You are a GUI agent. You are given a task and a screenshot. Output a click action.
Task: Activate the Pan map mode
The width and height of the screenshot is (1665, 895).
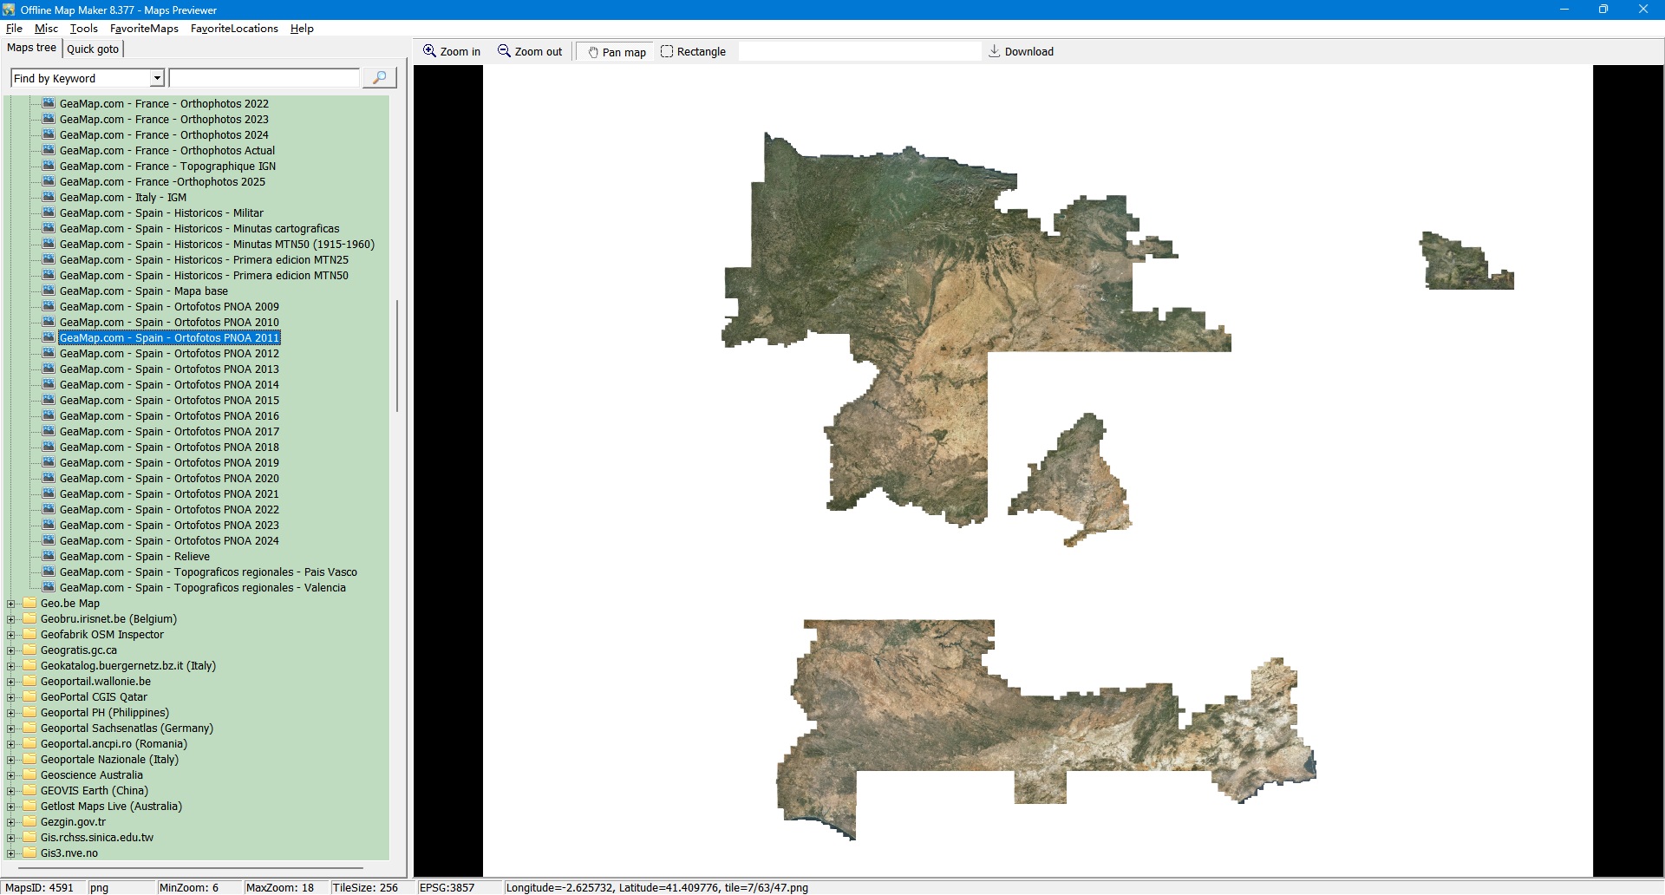coord(617,52)
